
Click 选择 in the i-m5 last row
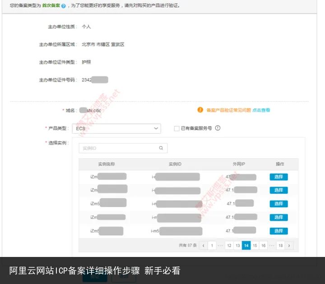click(x=279, y=231)
